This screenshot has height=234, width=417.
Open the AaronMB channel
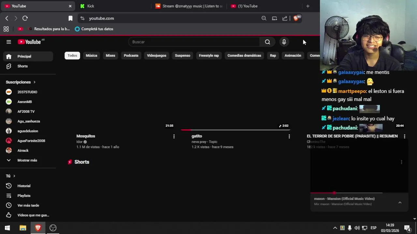pos(28,102)
